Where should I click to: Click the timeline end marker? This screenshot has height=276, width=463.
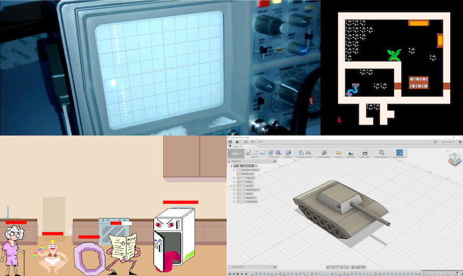(457, 273)
